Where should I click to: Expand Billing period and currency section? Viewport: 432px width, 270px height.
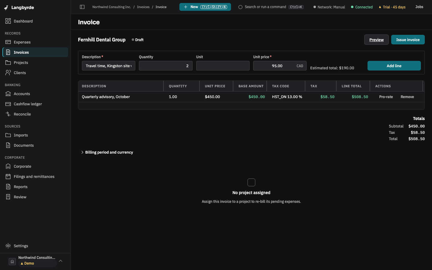click(107, 152)
